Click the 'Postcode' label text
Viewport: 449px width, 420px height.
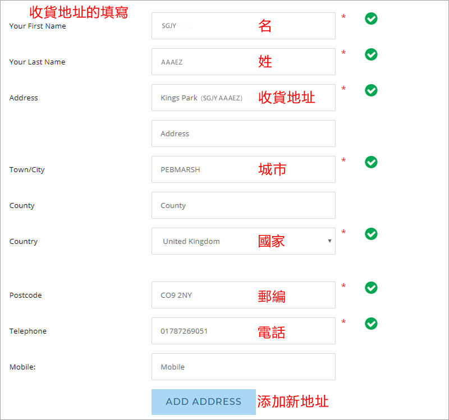(x=25, y=296)
